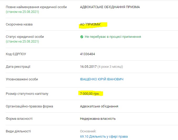
Task: Click the Недержавна власність ownership value
Action: point(98,119)
